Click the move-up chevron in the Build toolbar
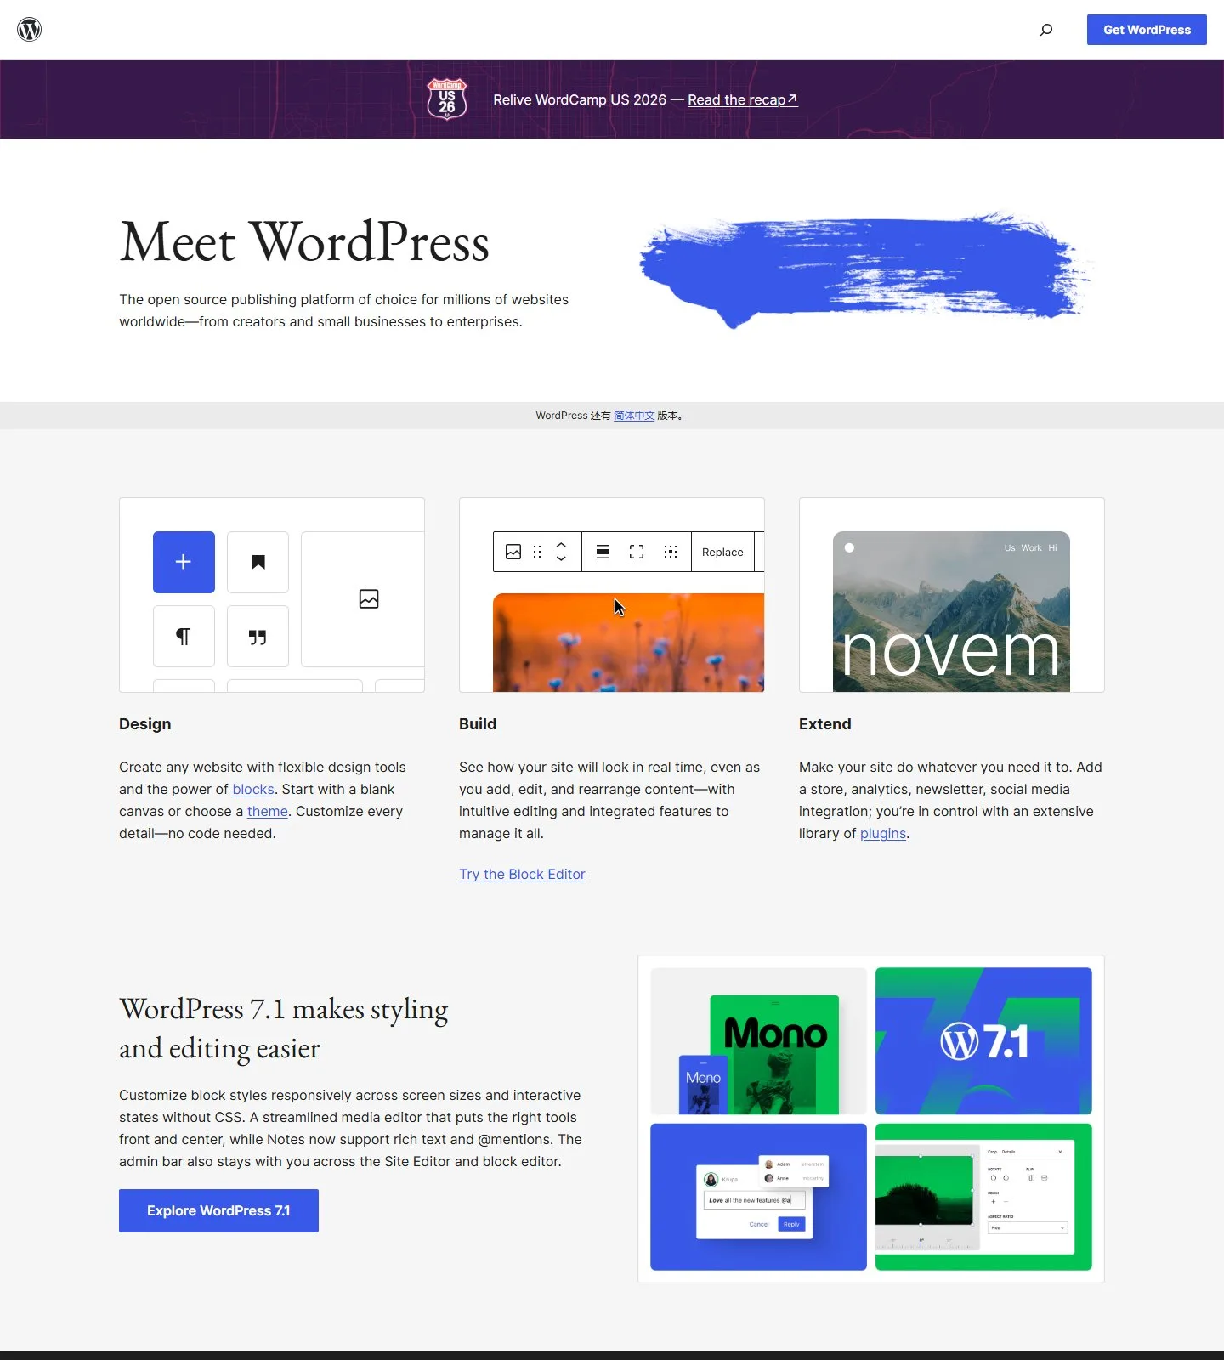Image resolution: width=1224 pixels, height=1360 pixels. click(561, 545)
